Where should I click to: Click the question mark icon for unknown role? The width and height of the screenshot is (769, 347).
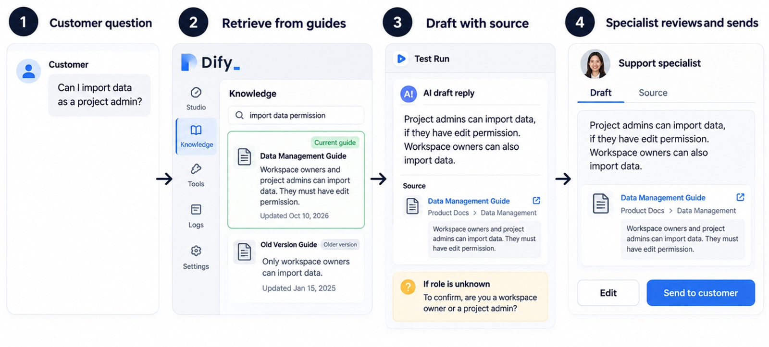pos(408,287)
